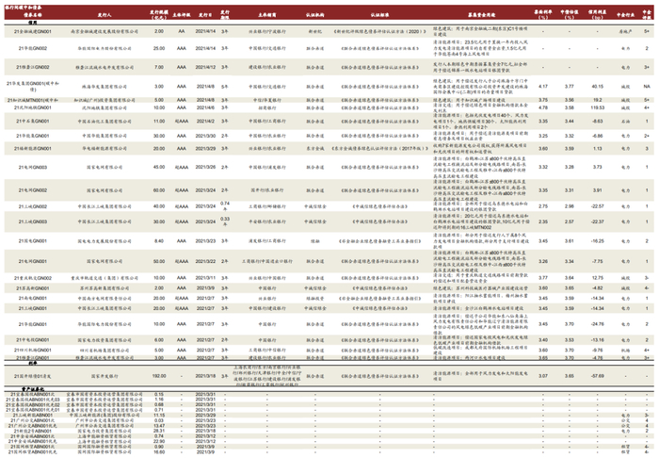Viewport: 659px width, 458px height.
Task: Click the ABS issue size 1.16
Action: pyautogui.click(x=159, y=400)
